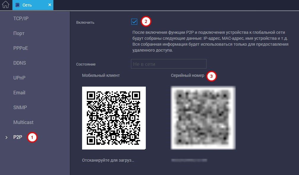Screen dimensions: 299x175
Task: Uncheck the Включить checkbox
Action: tap(134, 22)
